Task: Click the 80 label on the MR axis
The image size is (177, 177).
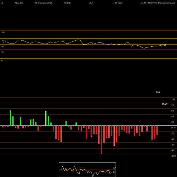Action: point(173,105)
